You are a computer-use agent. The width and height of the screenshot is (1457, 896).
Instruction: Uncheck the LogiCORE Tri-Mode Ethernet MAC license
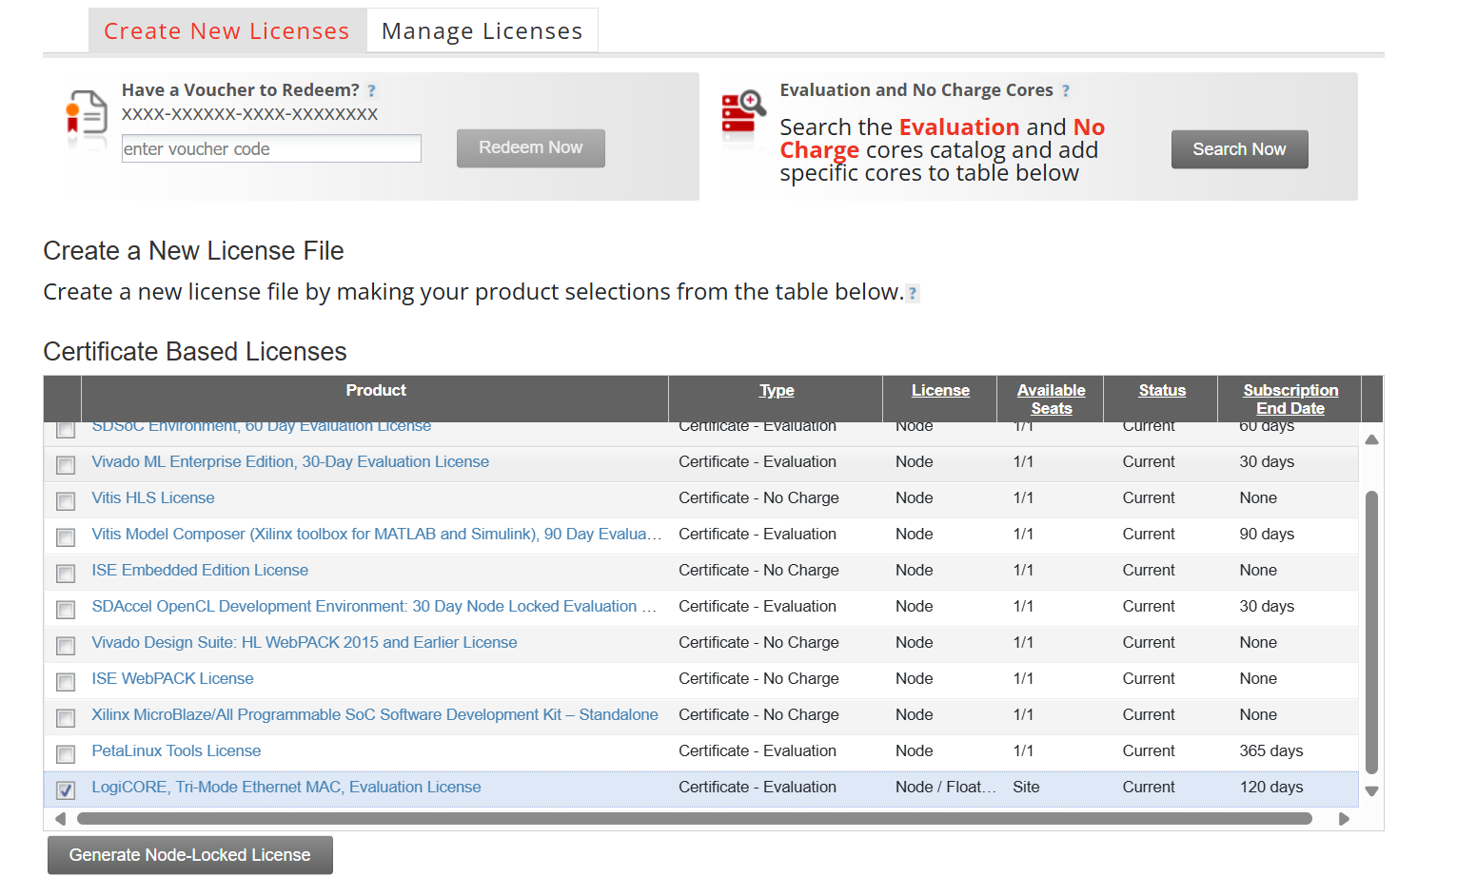point(65,789)
